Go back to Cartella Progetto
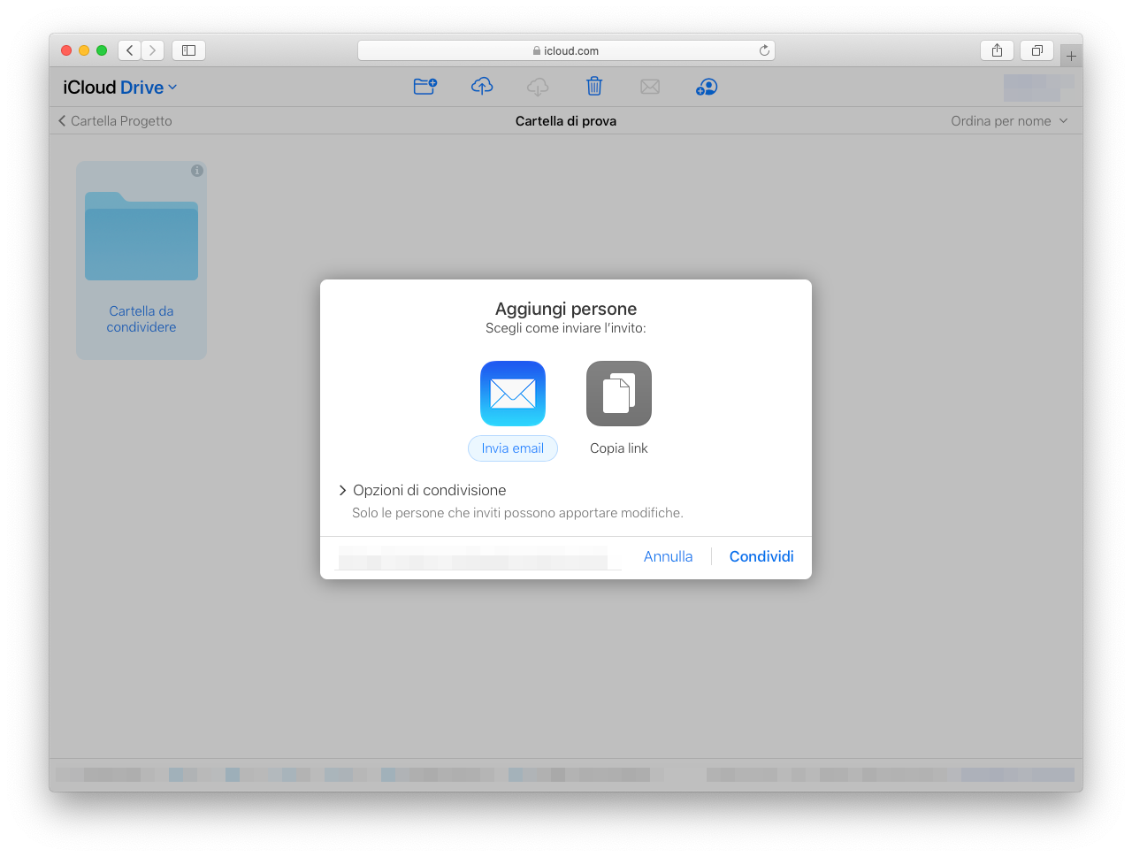1132x857 pixels. [115, 121]
